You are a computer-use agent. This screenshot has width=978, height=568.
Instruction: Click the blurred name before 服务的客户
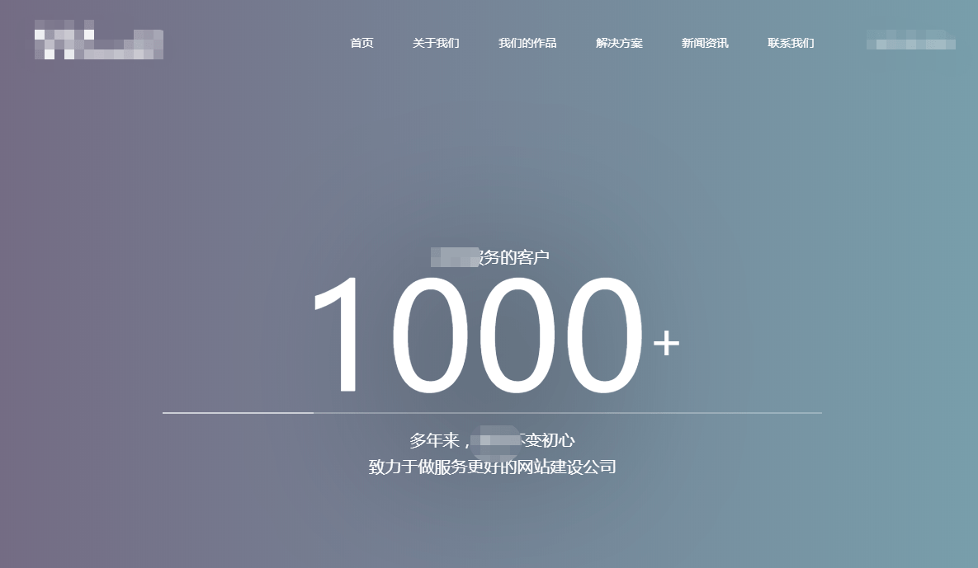tap(454, 257)
